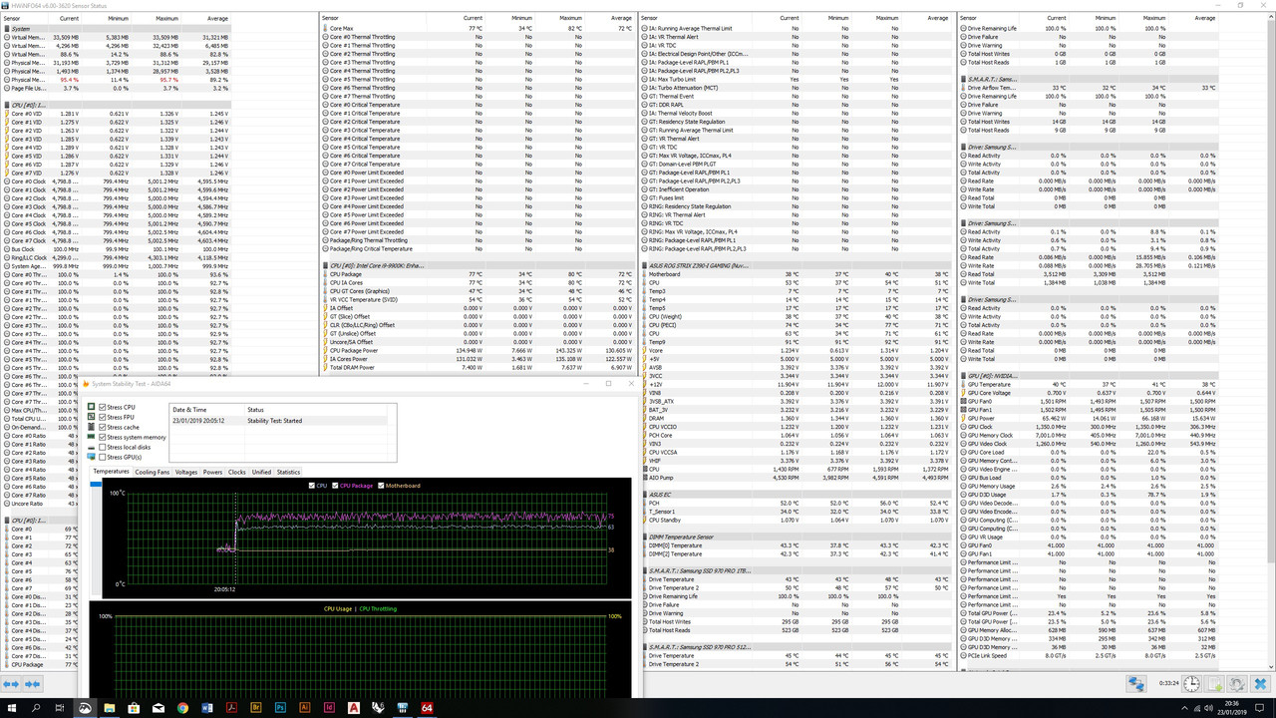Open the Windows notification center
1276x718 pixels.
point(1259,708)
